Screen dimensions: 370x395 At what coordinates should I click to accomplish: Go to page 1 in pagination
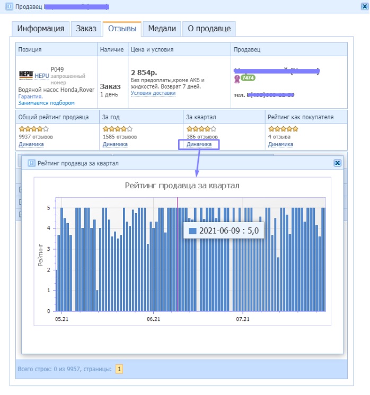119,369
